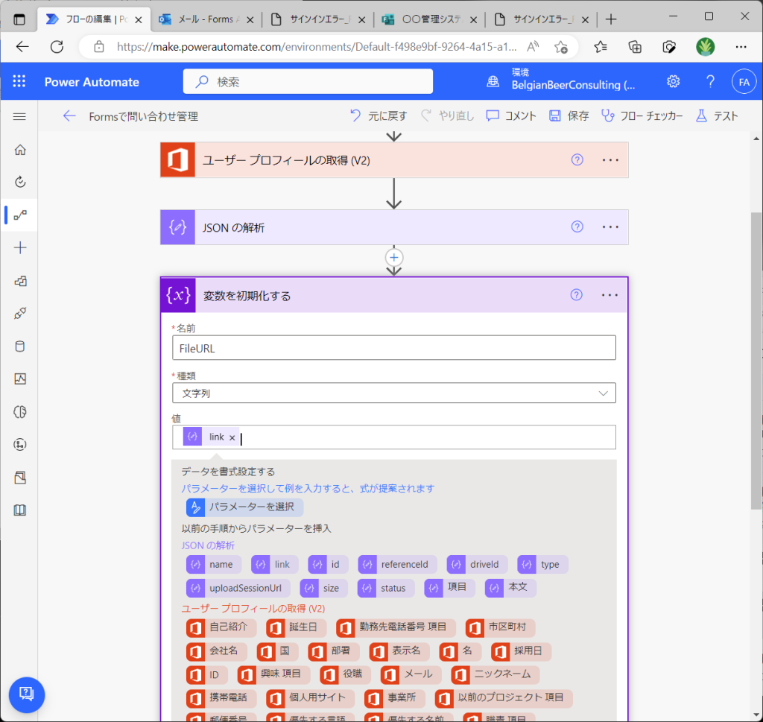Click help icon on 変数を初期化する step

click(x=577, y=295)
